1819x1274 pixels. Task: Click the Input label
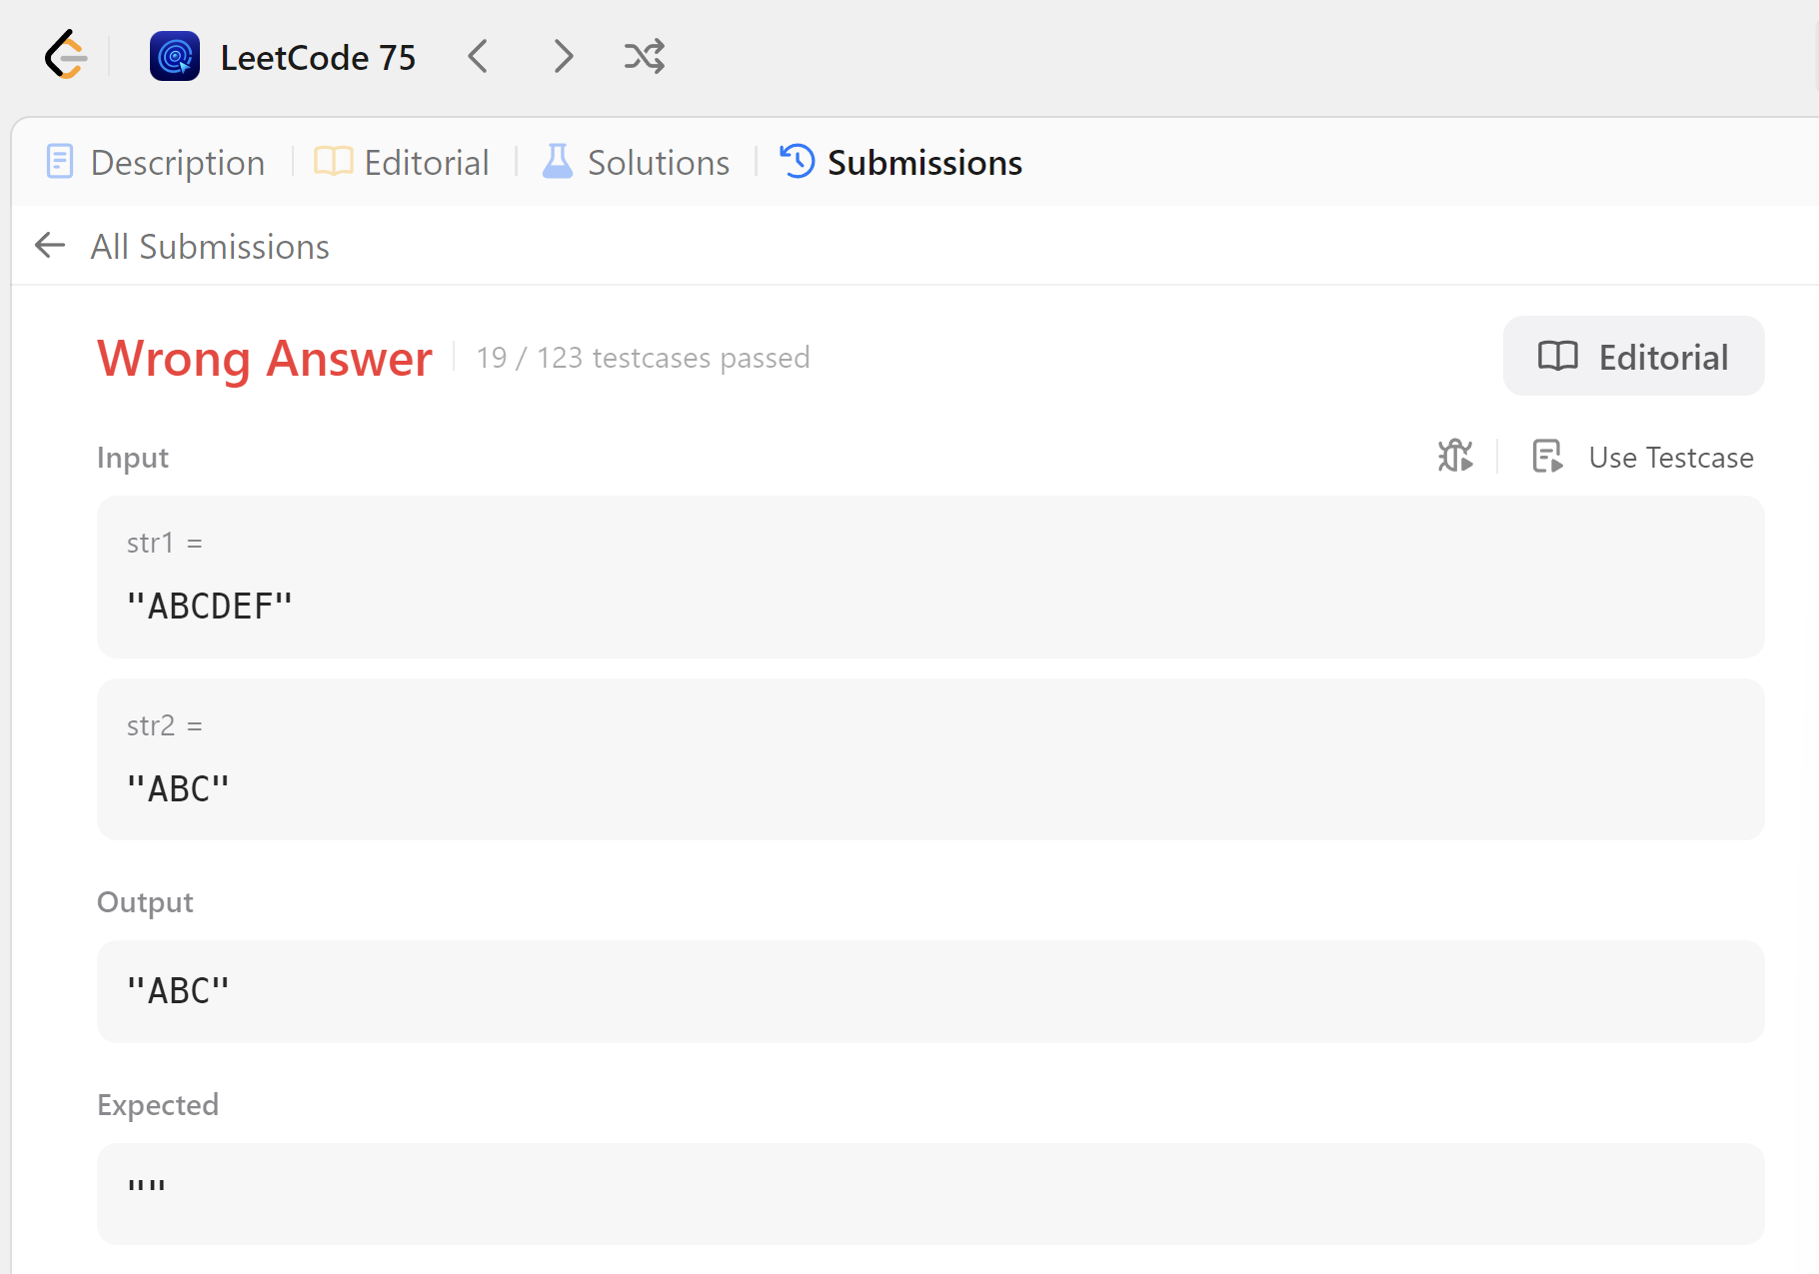pos(133,458)
